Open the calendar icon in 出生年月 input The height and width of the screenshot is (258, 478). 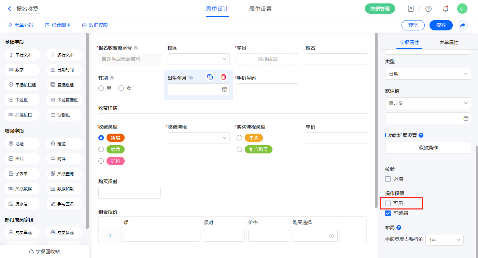click(224, 89)
